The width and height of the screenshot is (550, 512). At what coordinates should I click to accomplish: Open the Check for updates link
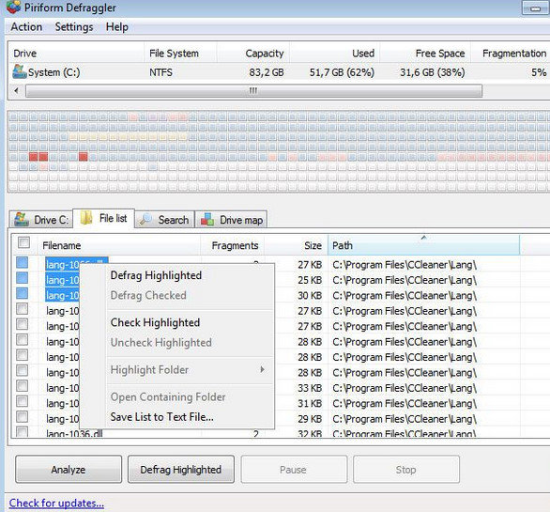[x=56, y=503]
